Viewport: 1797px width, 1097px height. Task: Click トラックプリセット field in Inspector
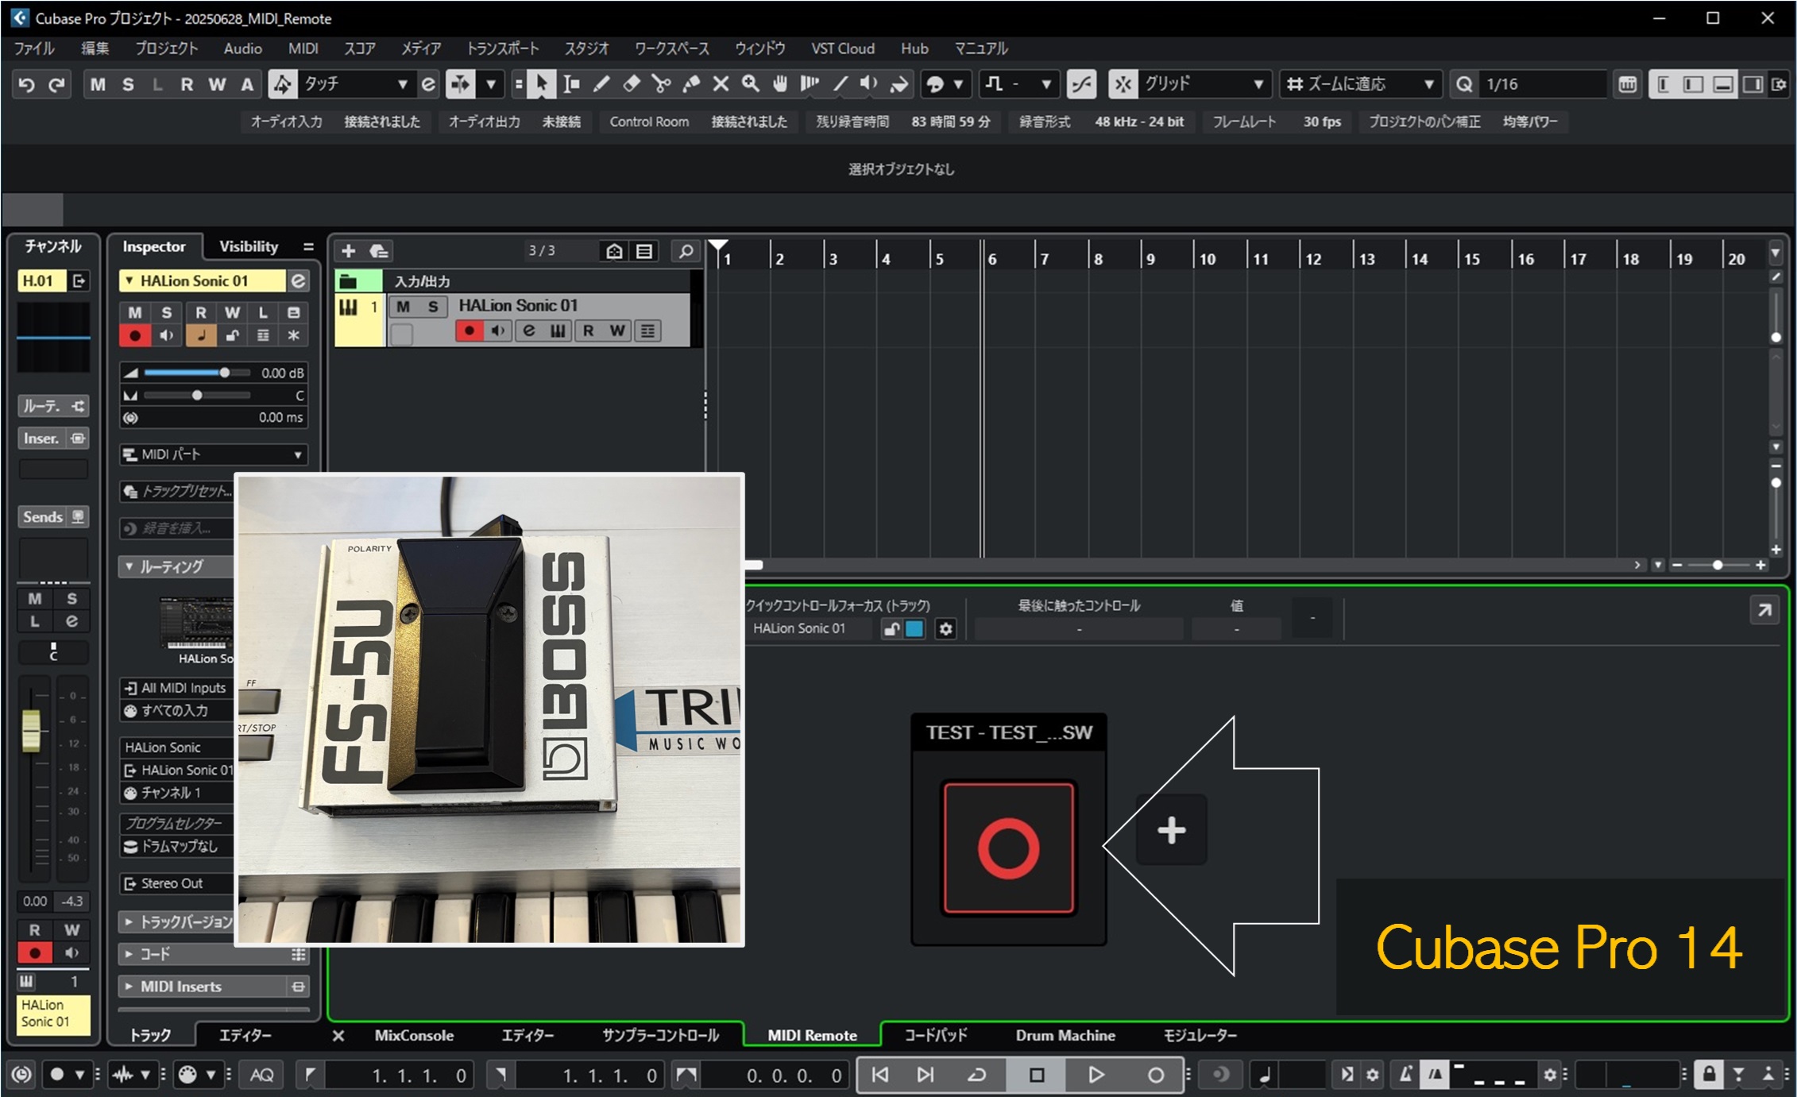(x=178, y=492)
